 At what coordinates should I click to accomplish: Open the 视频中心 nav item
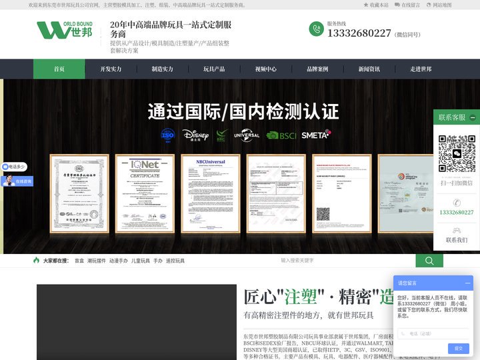266,69
